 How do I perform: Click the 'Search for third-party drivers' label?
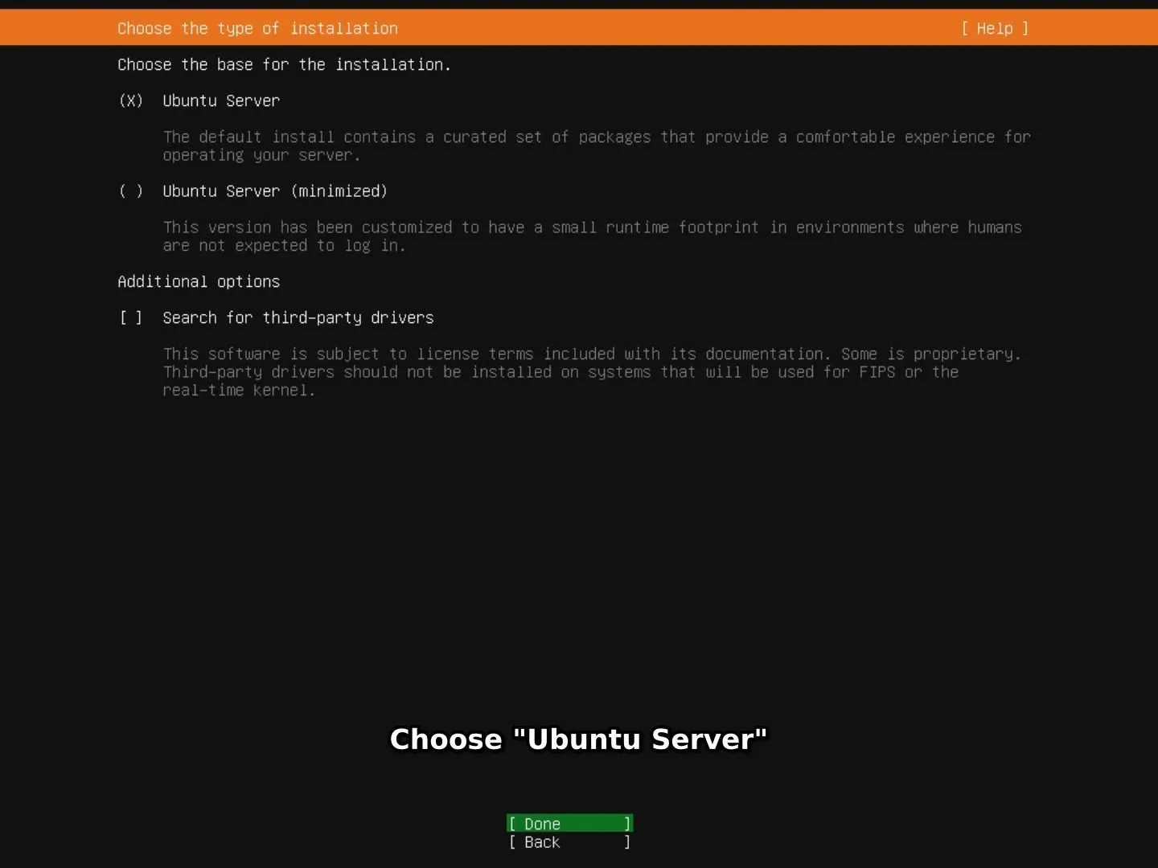(x=298, y=317)
